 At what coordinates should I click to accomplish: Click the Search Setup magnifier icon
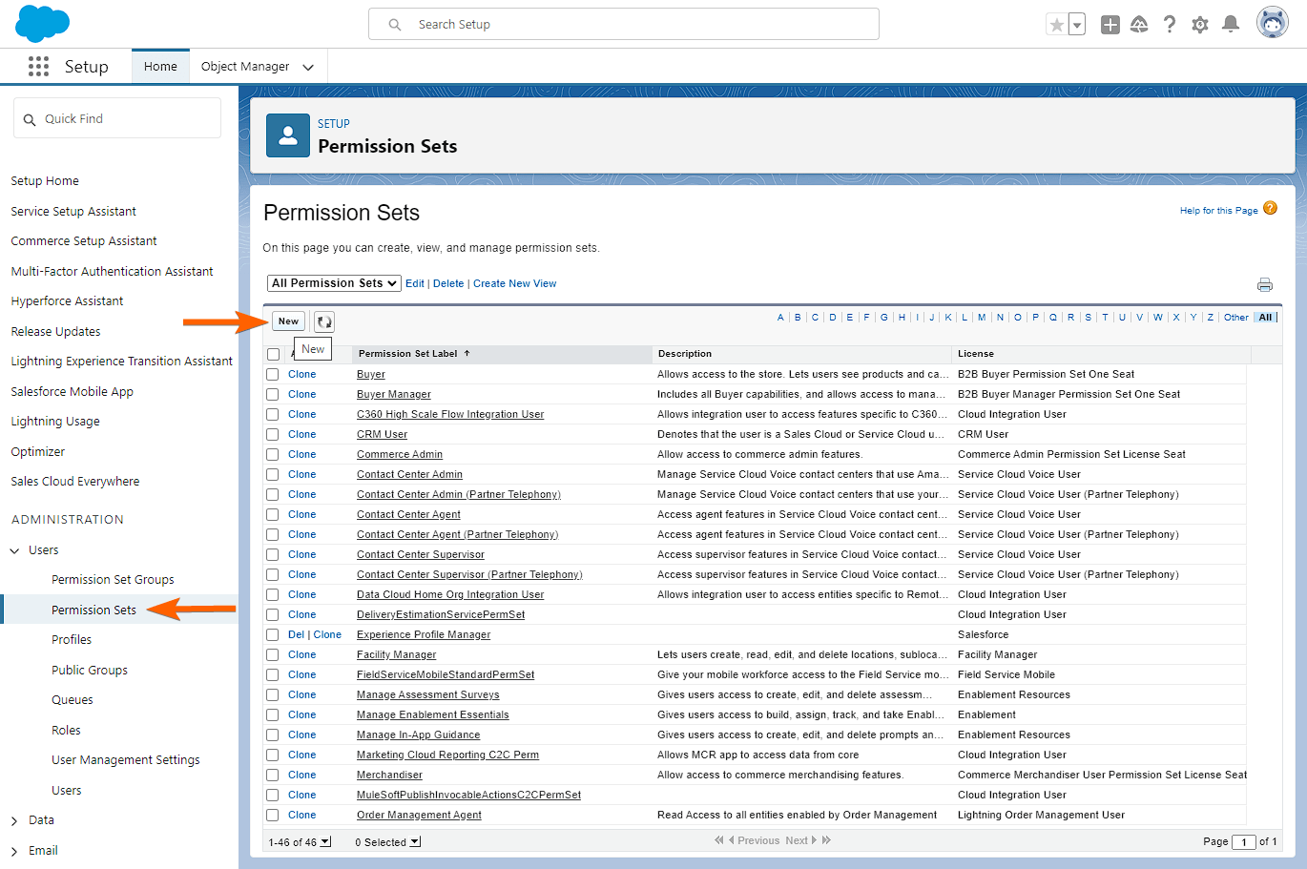pos(395,25)
